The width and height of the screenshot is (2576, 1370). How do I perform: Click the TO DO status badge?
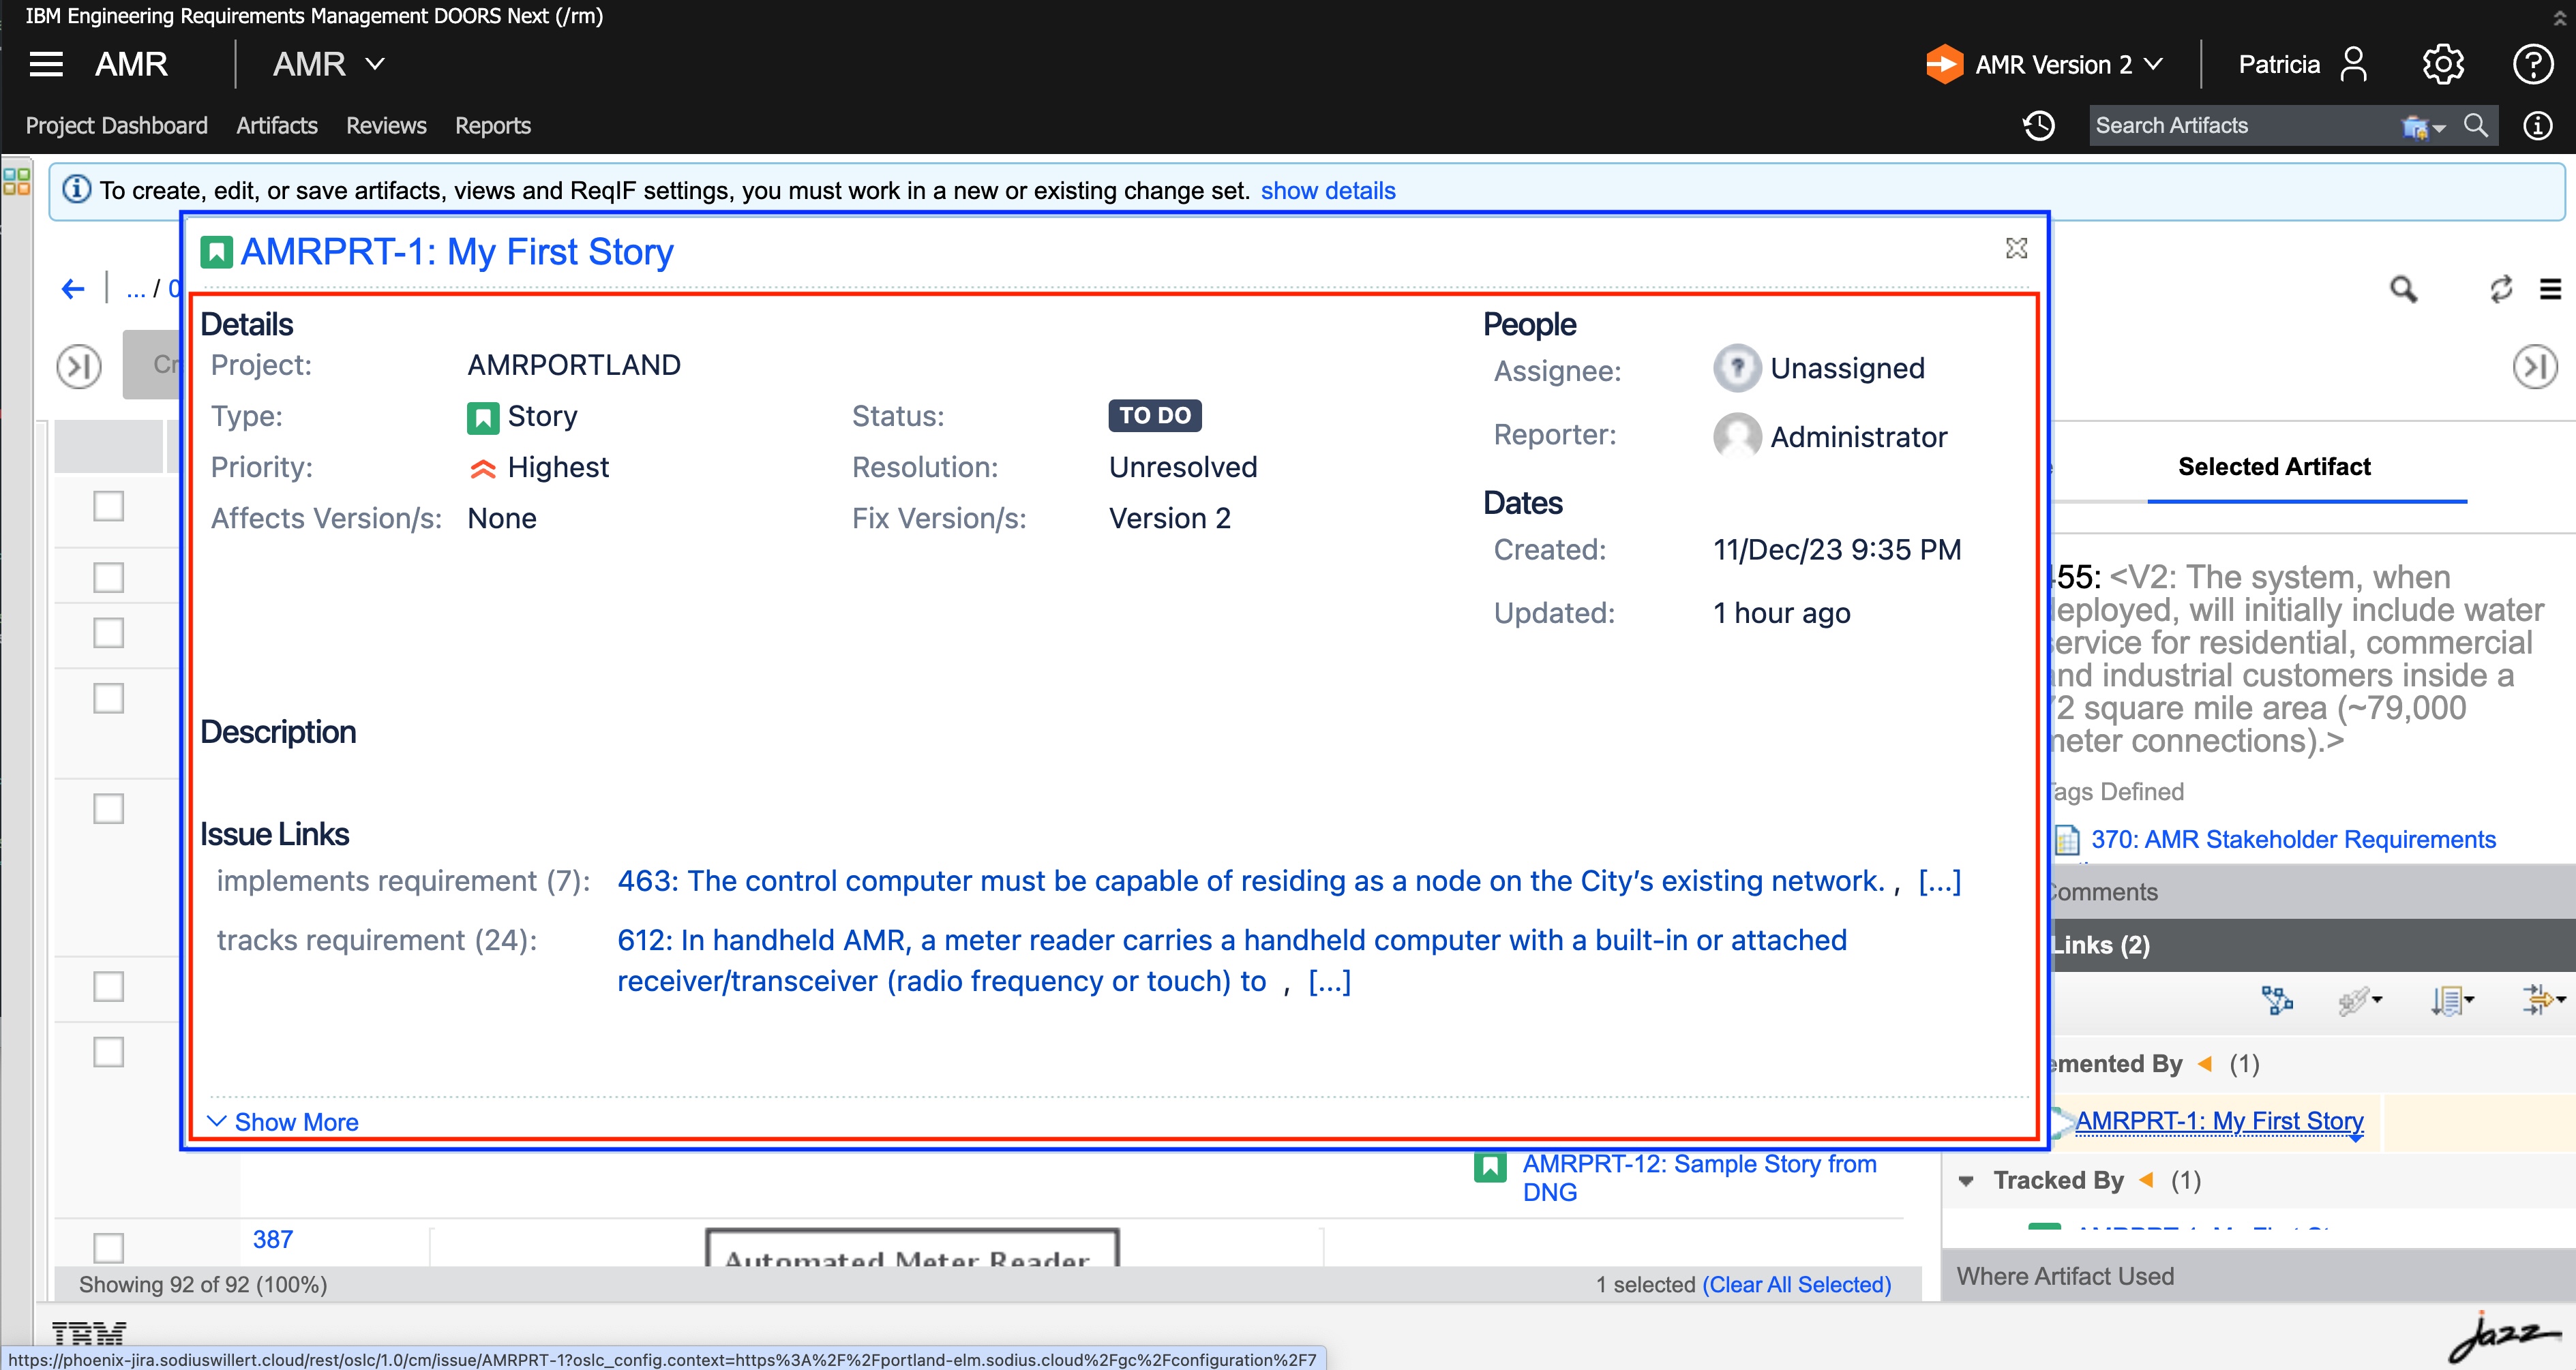point(1155,416)
